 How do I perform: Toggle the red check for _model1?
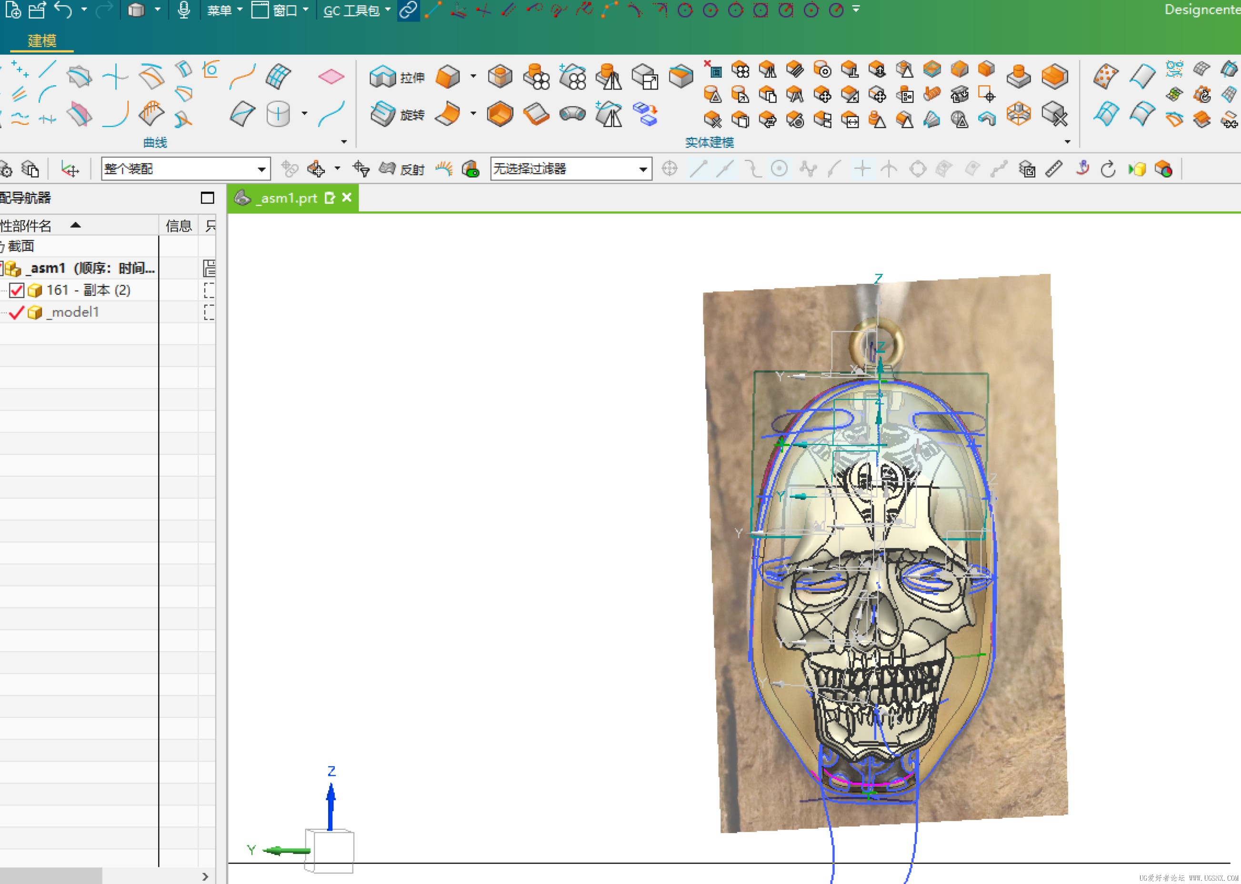tap(16, 312)
